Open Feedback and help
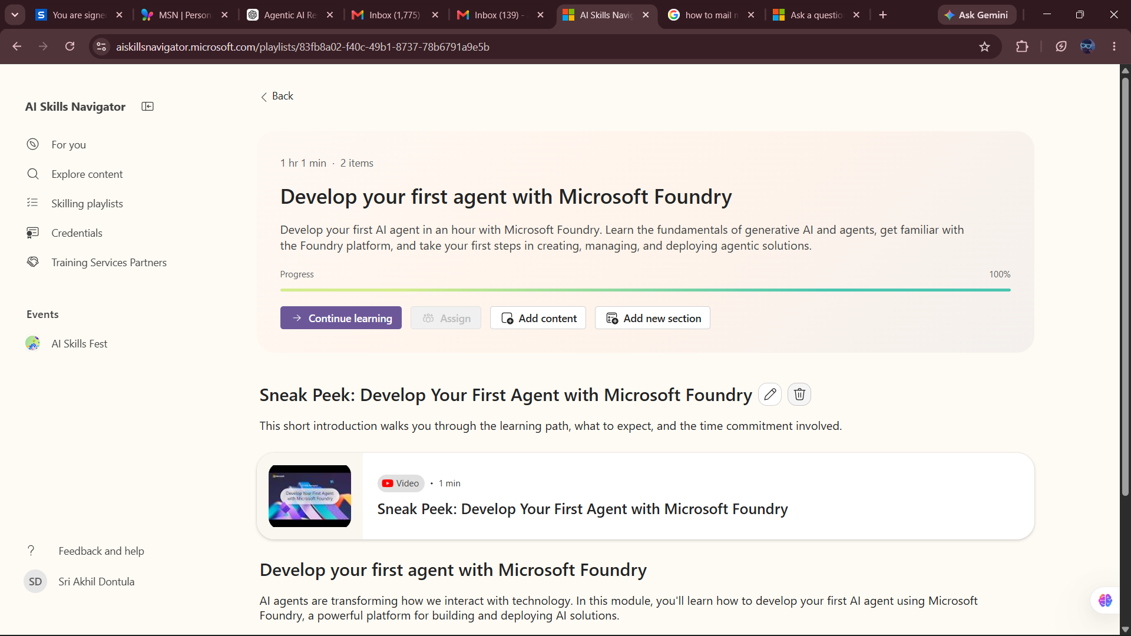 click(101, 551)
